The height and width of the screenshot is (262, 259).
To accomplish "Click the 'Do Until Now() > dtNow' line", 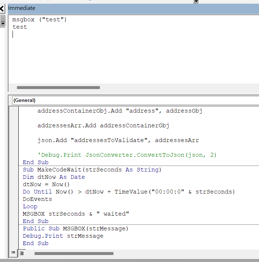I will click(x=129, y=192).
